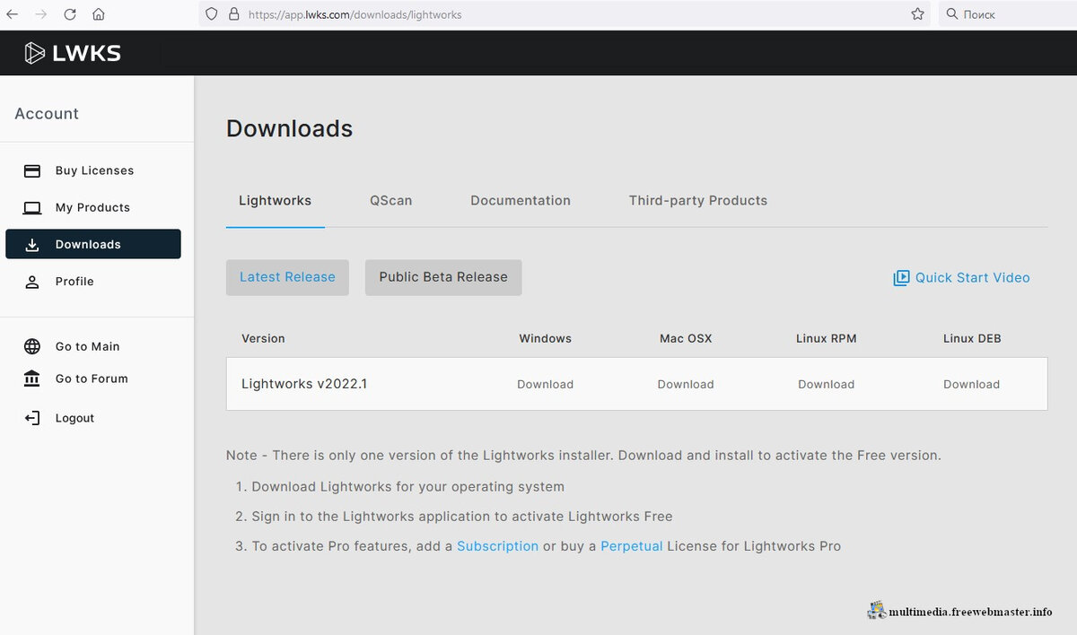Bookmark this page with star icon

pos(917,14)
